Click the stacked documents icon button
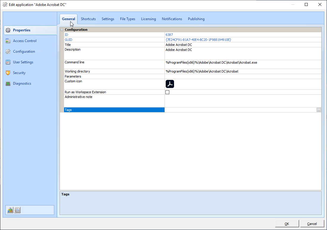This screenshot has height=230, width=327. point(17,210)
